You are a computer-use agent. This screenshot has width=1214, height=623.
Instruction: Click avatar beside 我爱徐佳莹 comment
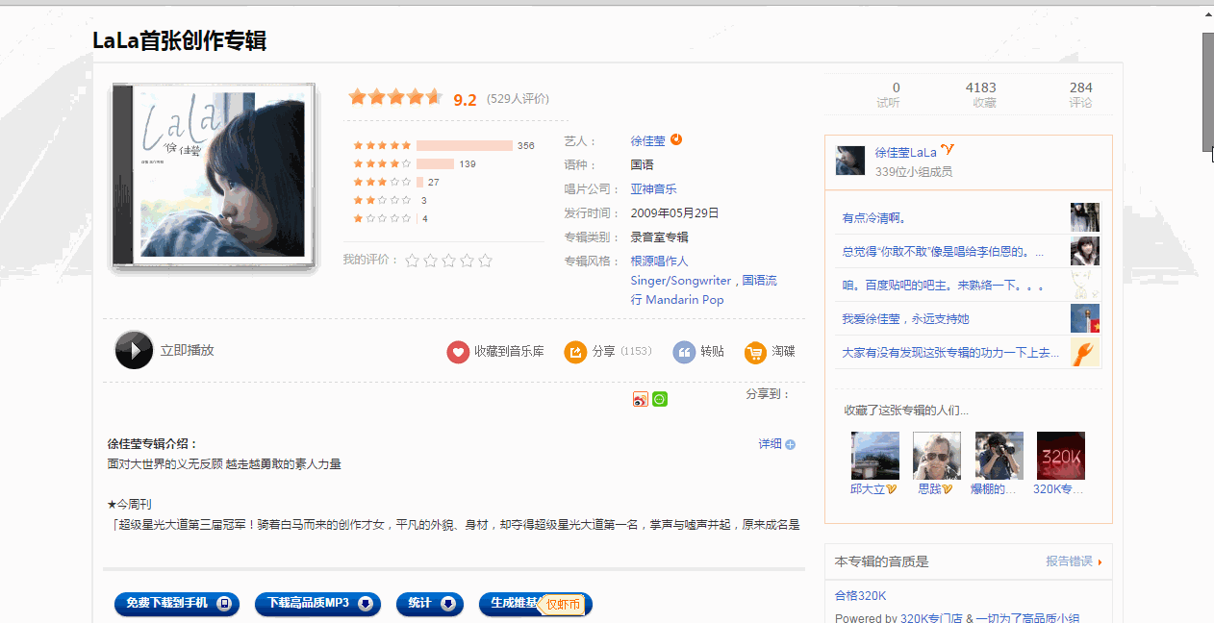(1085, 318)
